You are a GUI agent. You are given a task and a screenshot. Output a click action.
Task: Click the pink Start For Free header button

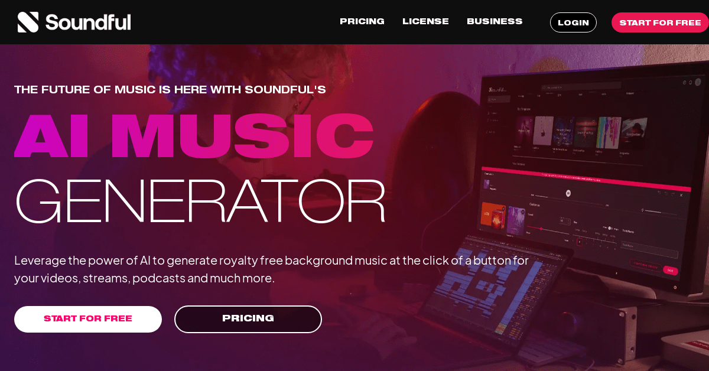pos(660,22)
